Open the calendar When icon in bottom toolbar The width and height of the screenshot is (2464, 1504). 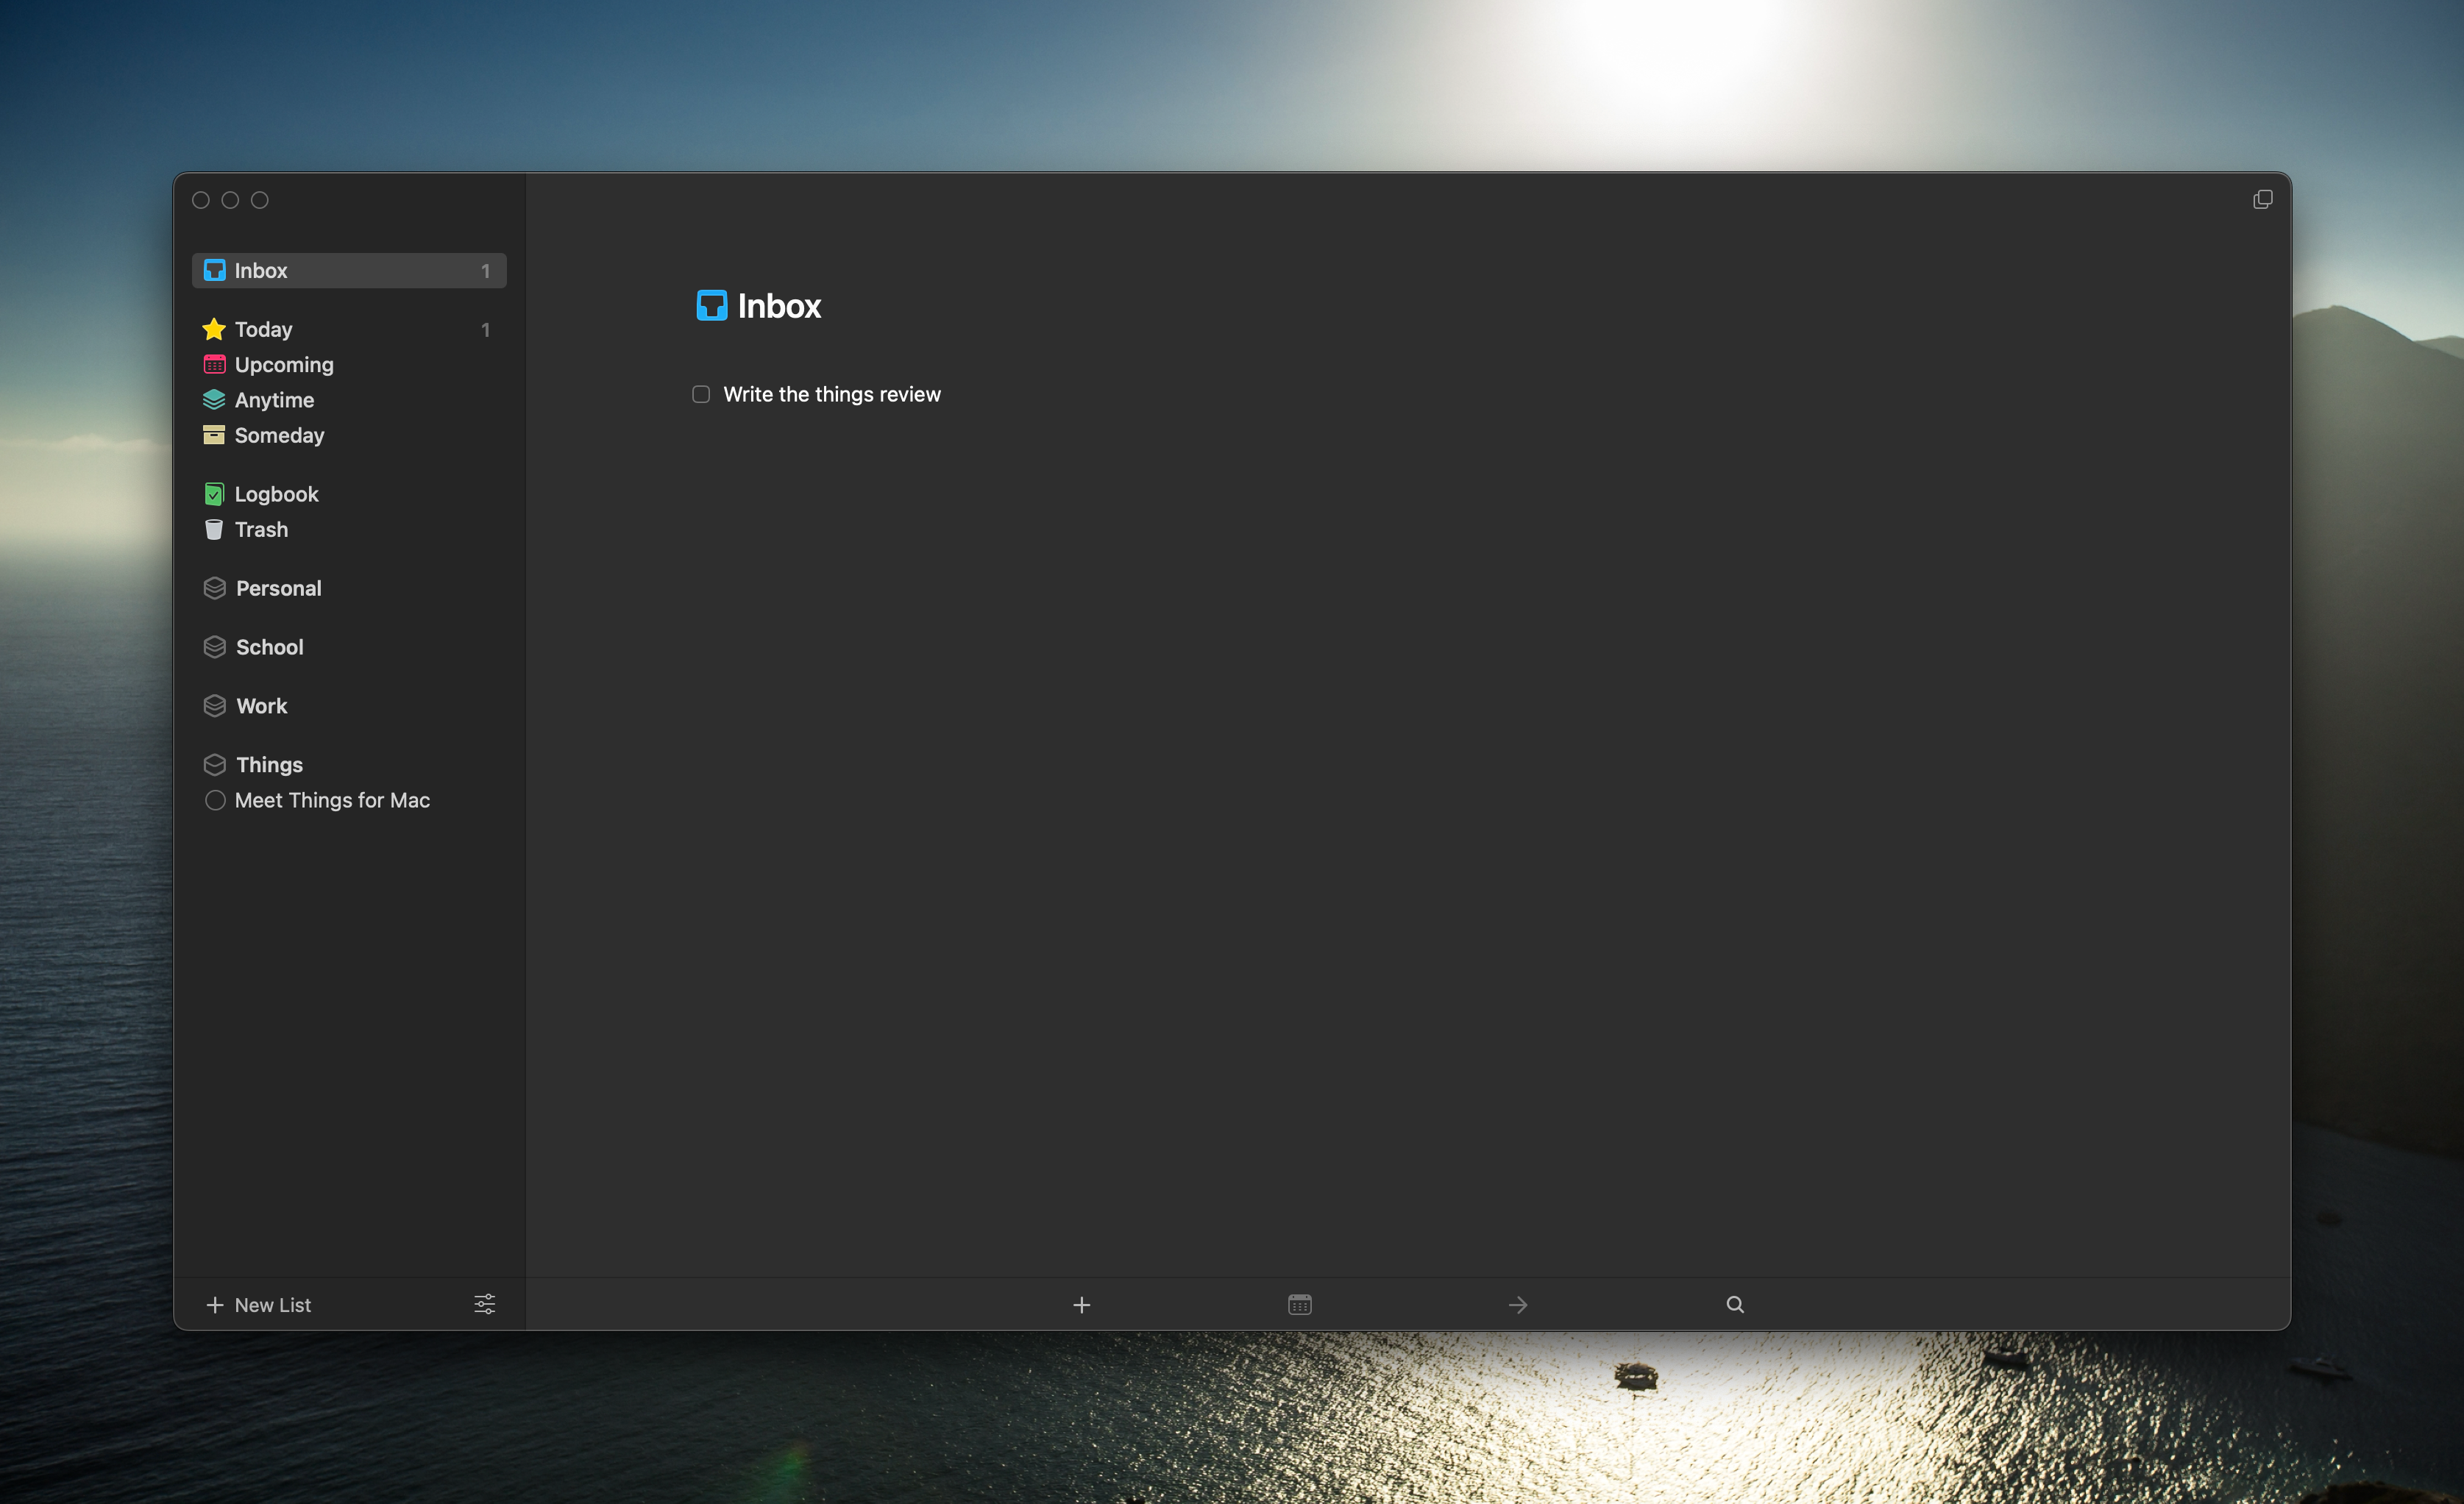(1299, 1304)
